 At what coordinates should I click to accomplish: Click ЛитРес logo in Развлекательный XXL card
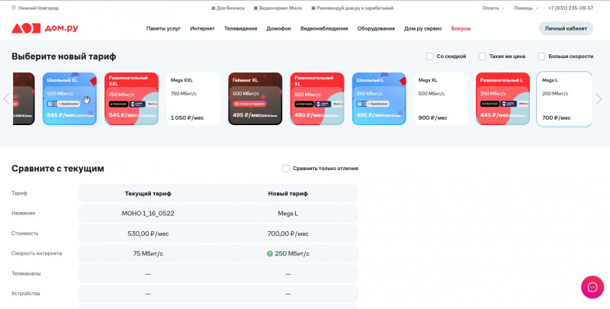pos(152,104)
